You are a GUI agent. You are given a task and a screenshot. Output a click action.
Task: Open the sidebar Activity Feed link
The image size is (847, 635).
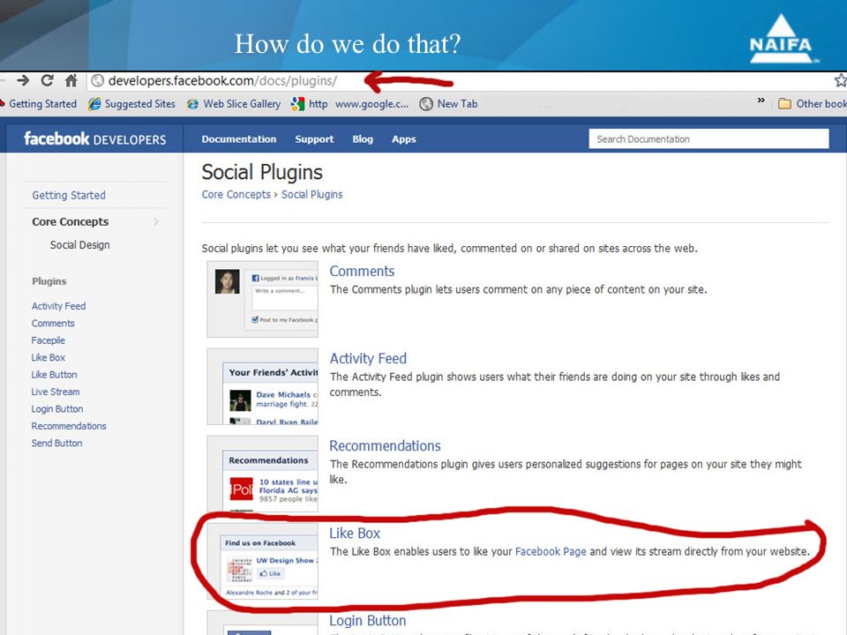pos(58,306)
